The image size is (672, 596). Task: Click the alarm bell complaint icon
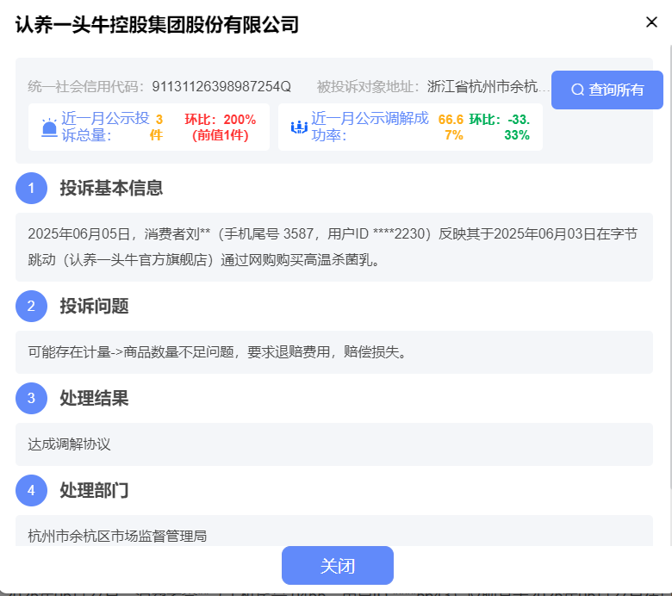pos(49,127)
